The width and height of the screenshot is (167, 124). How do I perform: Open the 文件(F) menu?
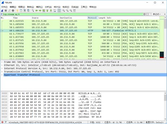[x=4, y=7]
